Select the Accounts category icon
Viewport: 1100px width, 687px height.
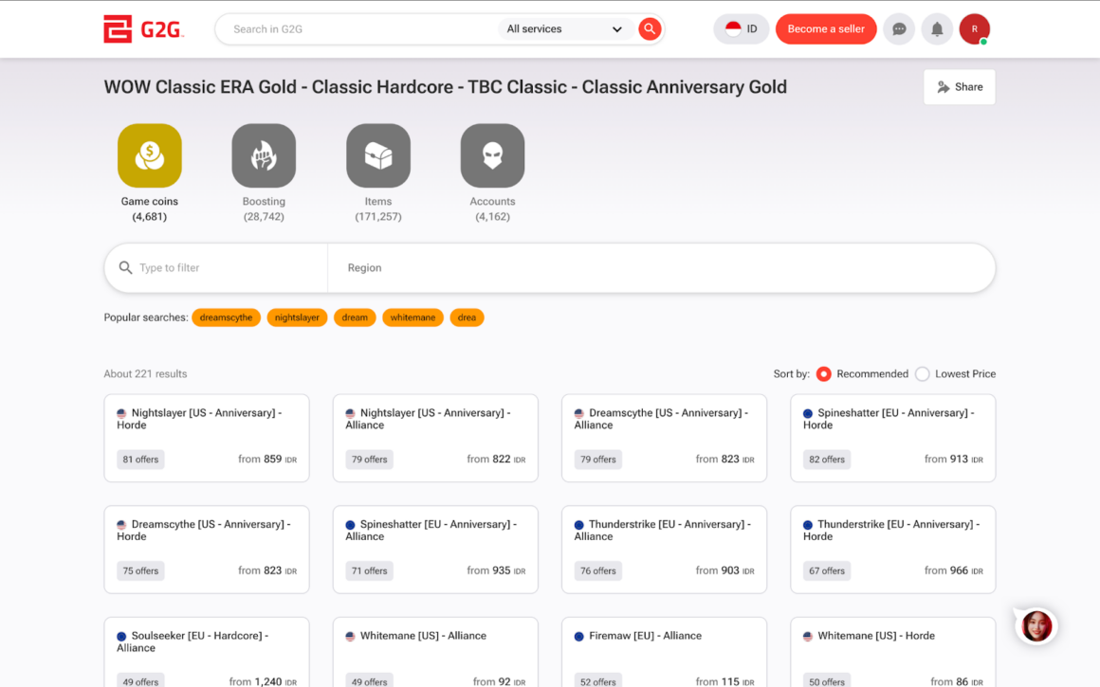click(x=492, y=155)
